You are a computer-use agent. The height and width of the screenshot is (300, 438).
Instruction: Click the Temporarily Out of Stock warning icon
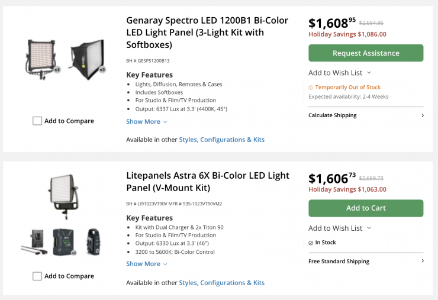(x=311, y=88)
